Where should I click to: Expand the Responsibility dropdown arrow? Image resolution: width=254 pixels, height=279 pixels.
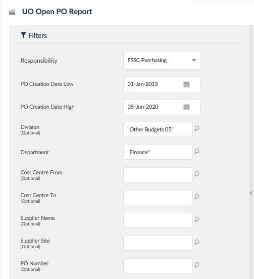194,60
